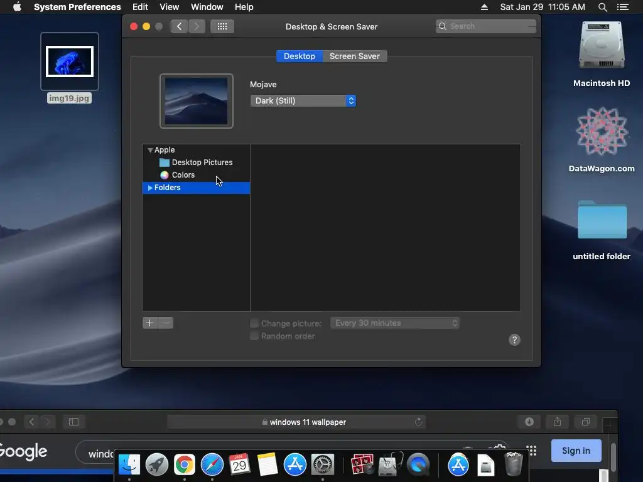
Task: Reload page in Safari address bar
Action: point(418,422)
